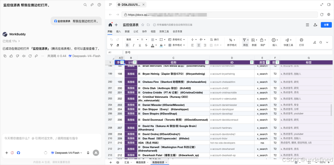Open 表格样式 dropdown
This screenshot has height=165, width=334.
coord(177,40)
